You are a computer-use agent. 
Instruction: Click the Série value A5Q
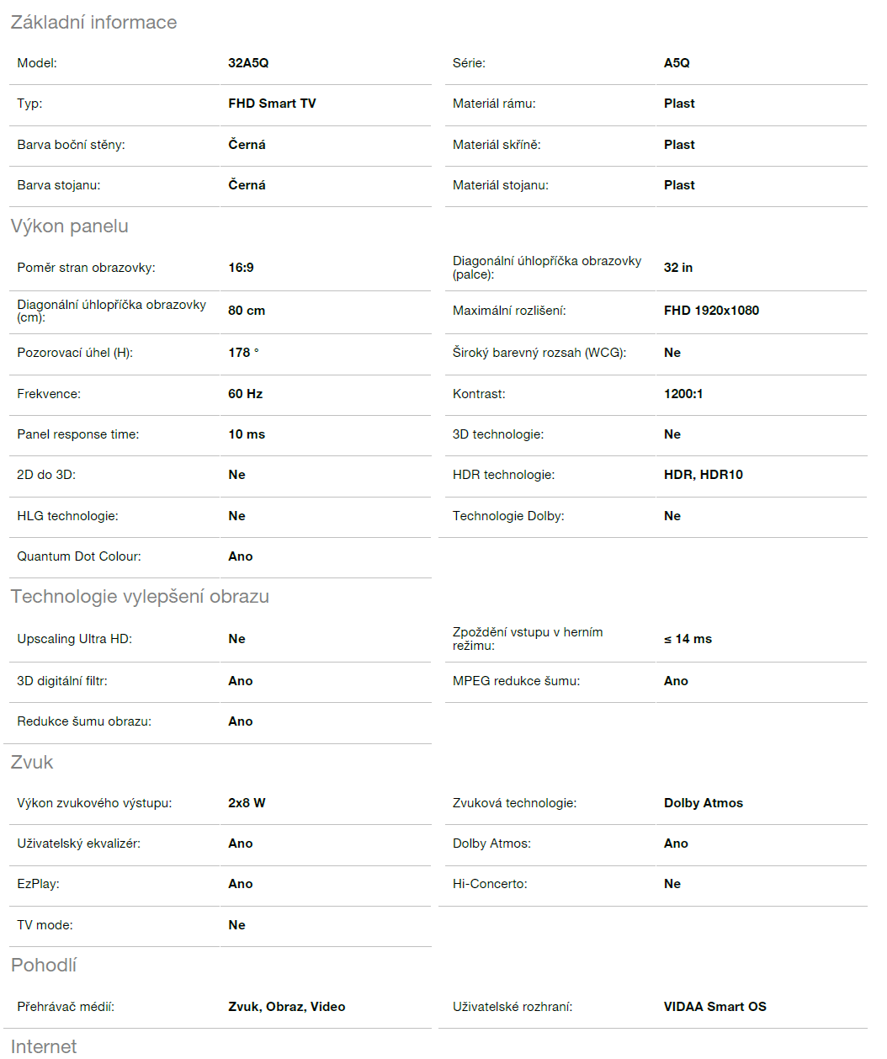[x=677, y=63]
